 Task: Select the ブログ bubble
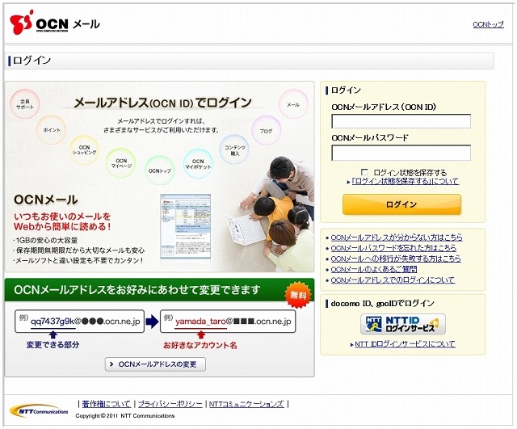[x=266, y=131]
